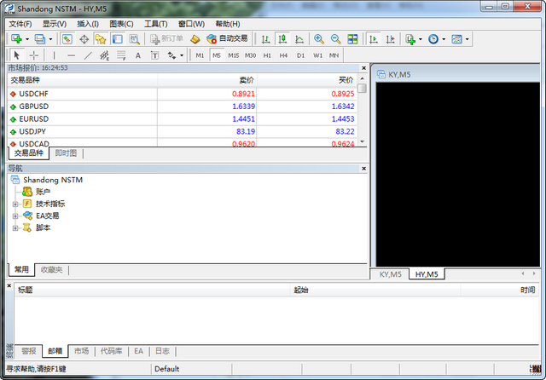The height and width of the screenshot is (380, 546).
Task: Open the 图表(C) menu
Action: (121, 24)
